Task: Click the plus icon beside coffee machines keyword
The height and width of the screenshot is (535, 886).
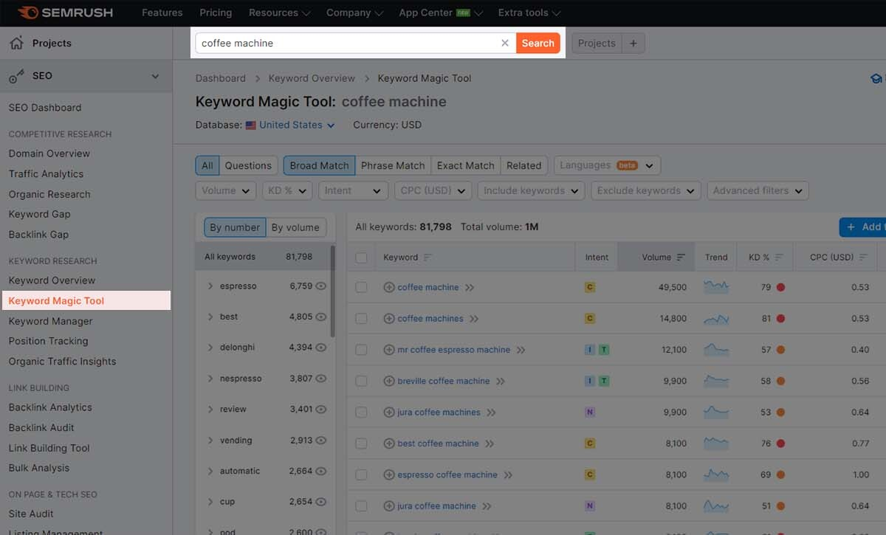Action: tap(389, 319)
